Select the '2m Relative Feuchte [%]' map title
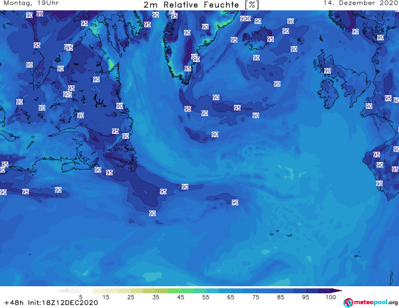 point(201,5)
